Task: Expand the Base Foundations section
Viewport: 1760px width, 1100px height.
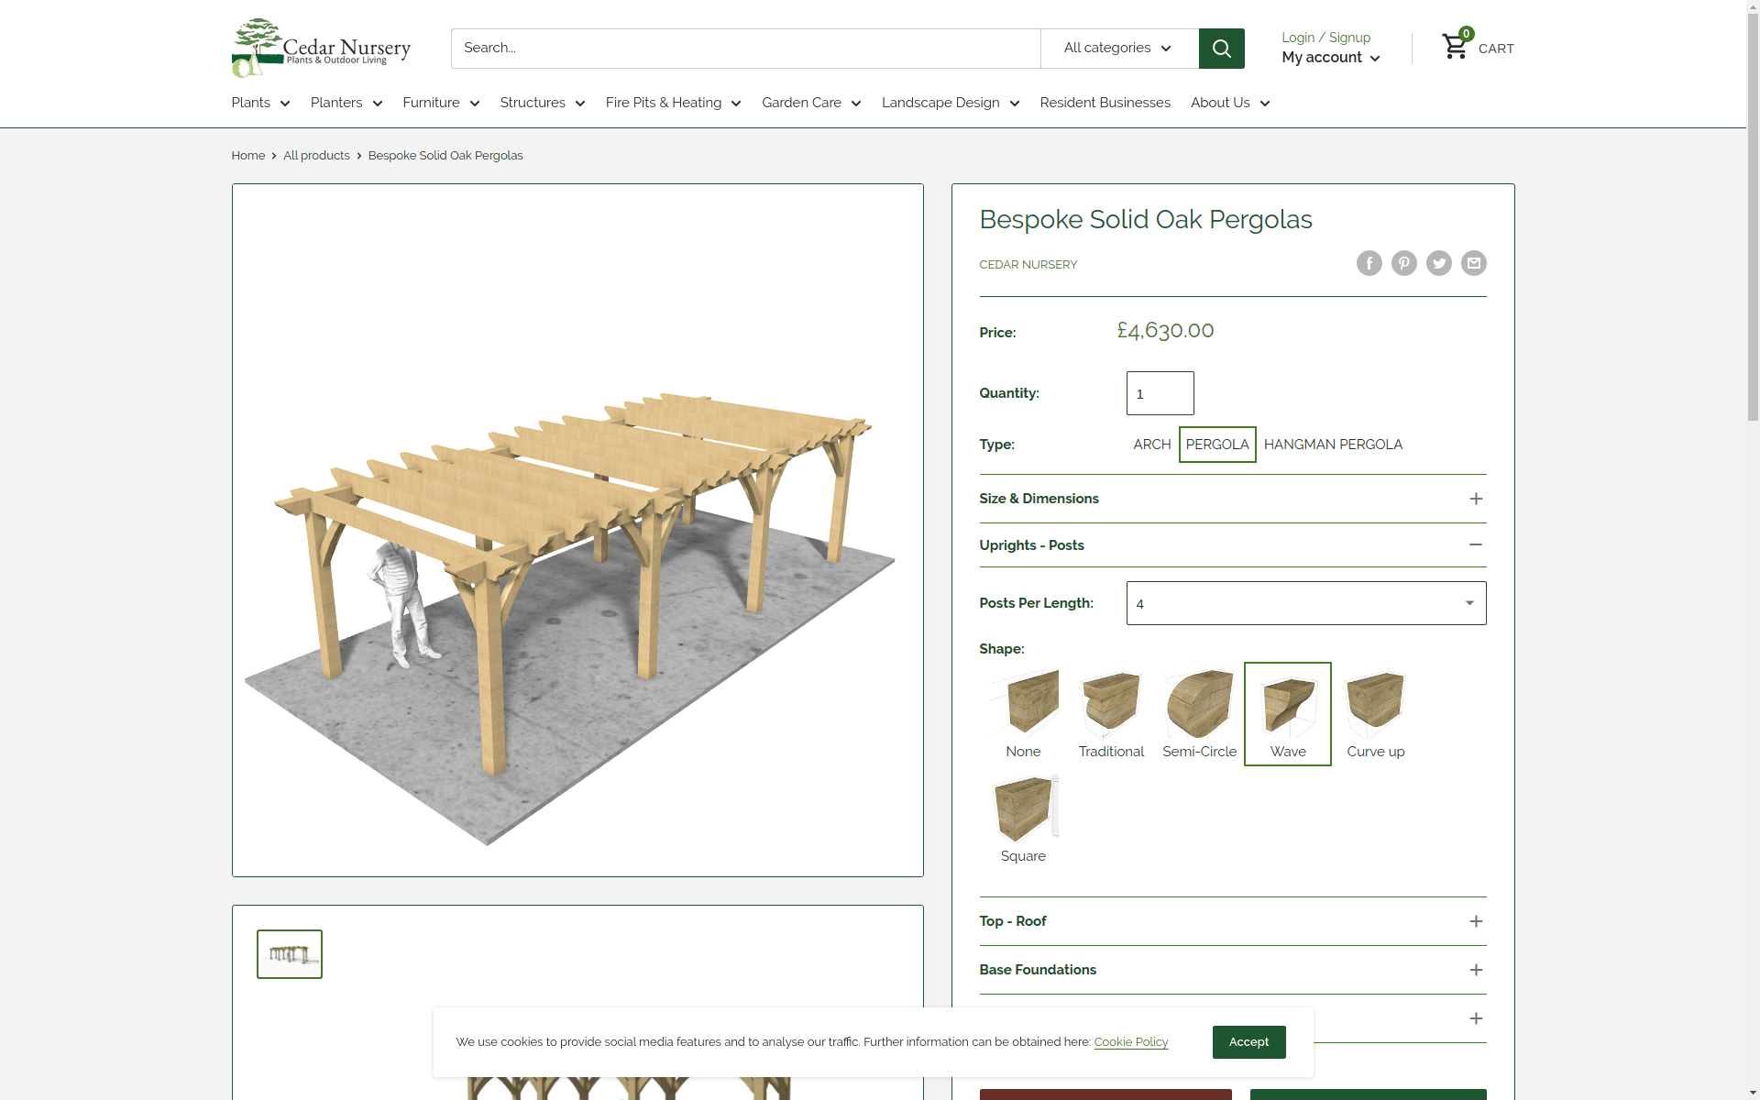Action: pyautogui.click(x=1232, y=970)
